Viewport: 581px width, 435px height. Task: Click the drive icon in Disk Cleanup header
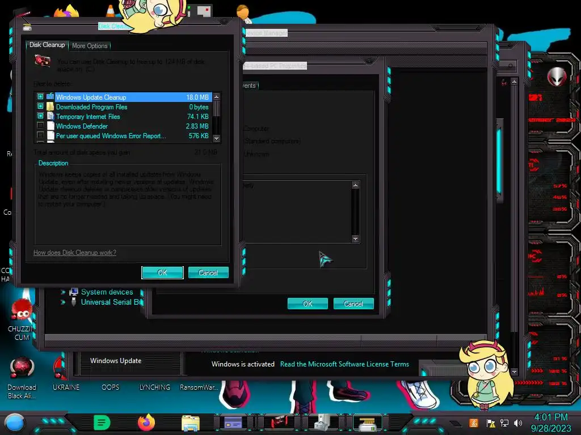(x=42, y=61)
